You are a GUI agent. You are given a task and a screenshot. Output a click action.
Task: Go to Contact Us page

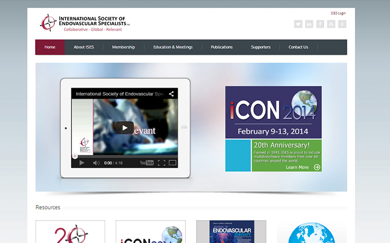298,47
